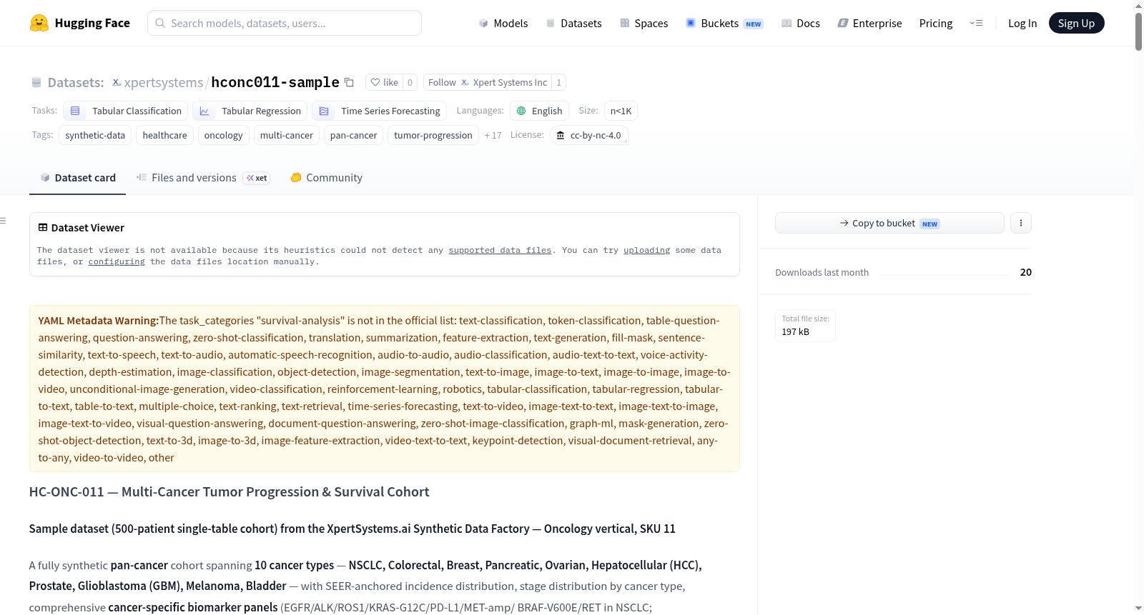Click the Tabular Classification task icon
Screen dimensions: 1144x615
[75, 111]
